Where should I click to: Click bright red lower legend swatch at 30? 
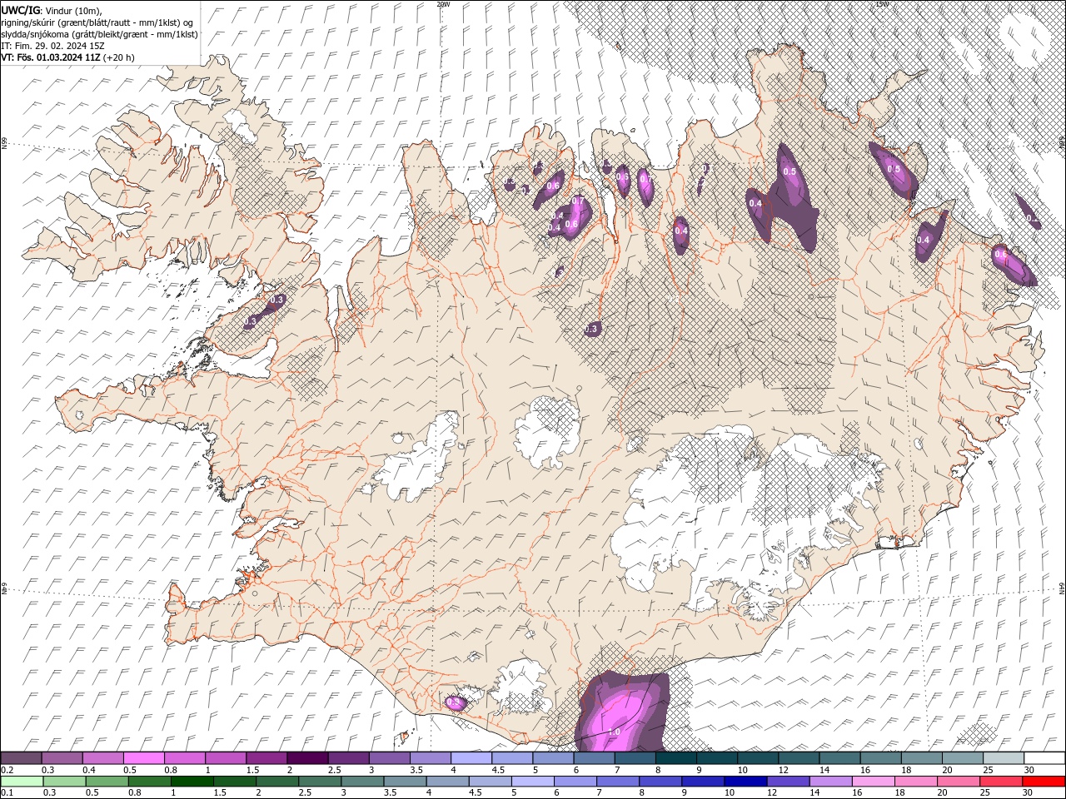point(1043,782)
